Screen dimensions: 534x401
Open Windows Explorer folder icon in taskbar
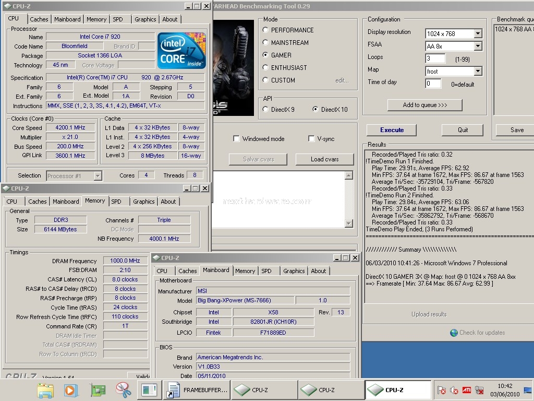46,390
